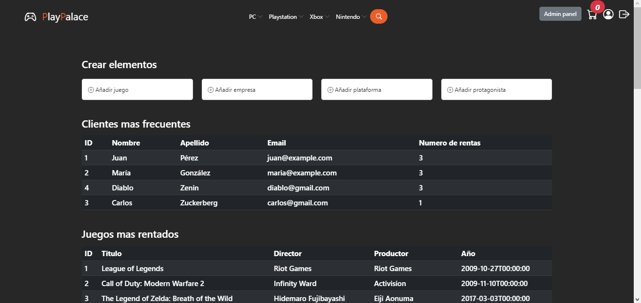Image resolution: width=641 pixels, height=303 pixels.
Task: Click the plus icon beside Añadir juego
Action: [90, 90]
